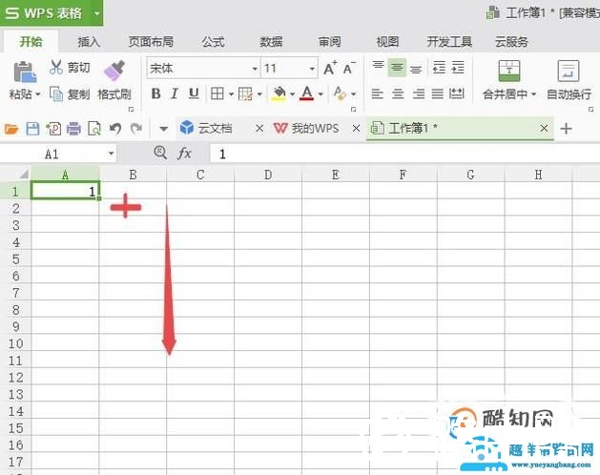Expand fill color dropdown arrow
Viewport: 600px width, 475px height.
(292, 94)
